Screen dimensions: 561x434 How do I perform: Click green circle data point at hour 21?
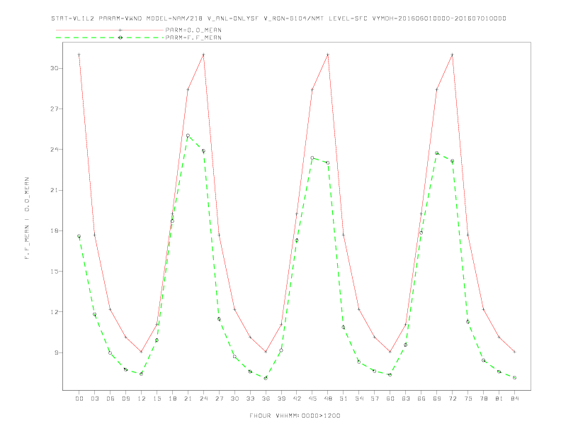pyautogui.click(x=188, y=135)
